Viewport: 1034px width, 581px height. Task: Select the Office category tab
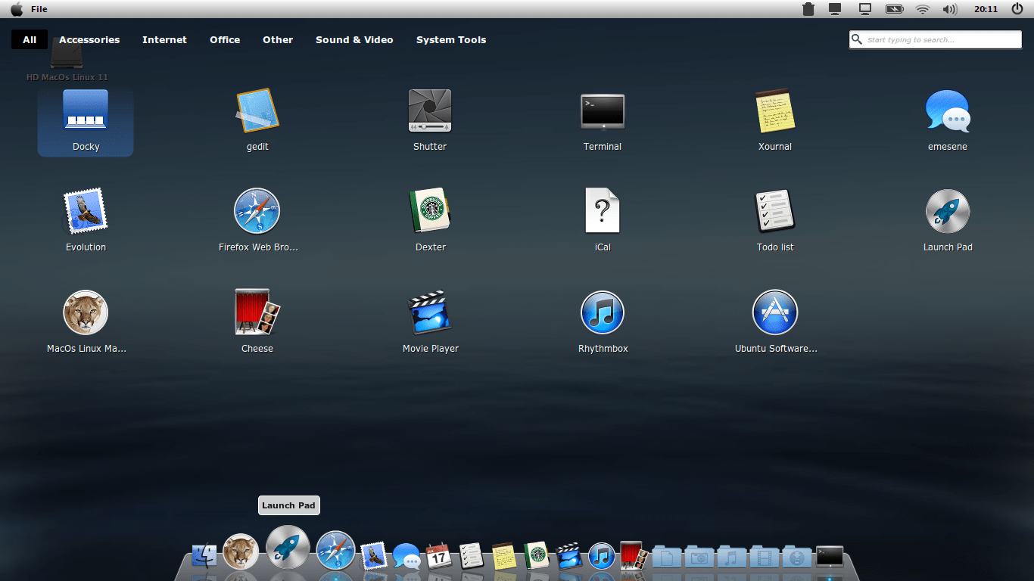pos(225,40)
